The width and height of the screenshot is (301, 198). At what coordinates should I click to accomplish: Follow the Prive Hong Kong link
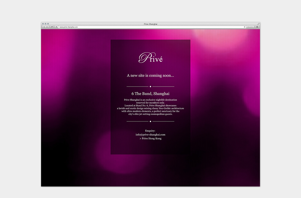click(150, 138)
